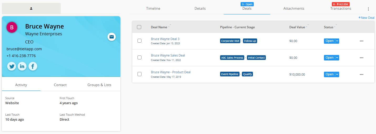The height and width of the screenshot is (134, 376).
Task: Click the $10,000.00 deal value
Action: point(297,74)
